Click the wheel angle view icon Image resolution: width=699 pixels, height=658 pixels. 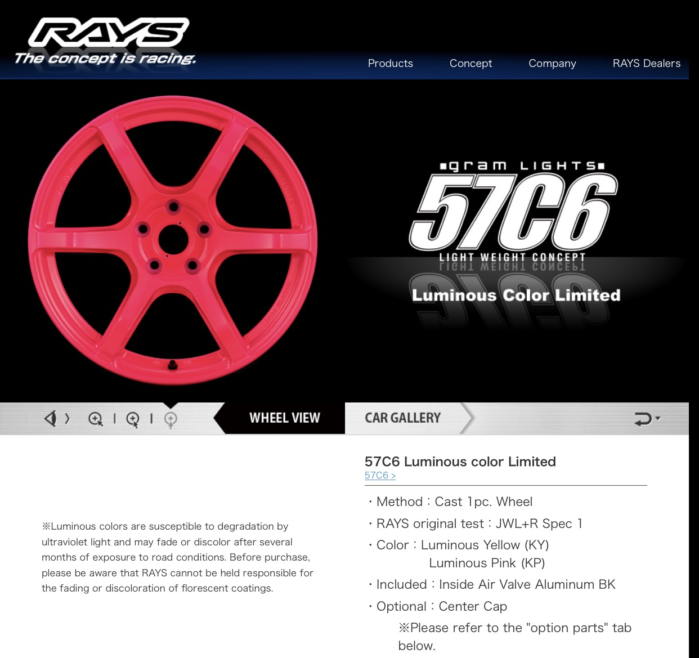coord(56,418)
